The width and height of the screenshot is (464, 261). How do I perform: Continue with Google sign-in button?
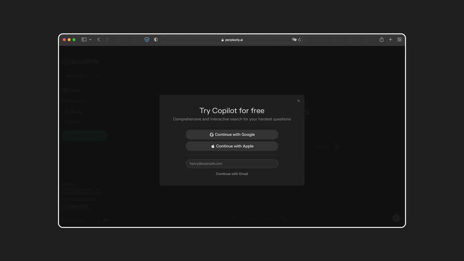tap(232, 135)
